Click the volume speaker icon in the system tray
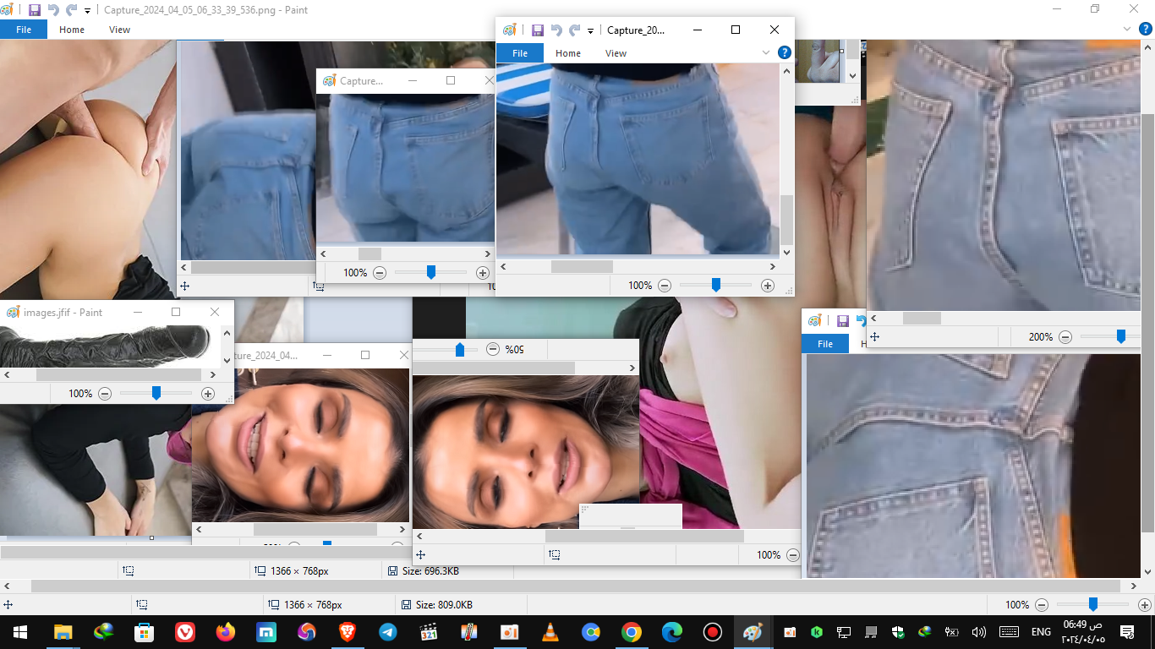This screenshot has height=649, width=1155. click(978, 632)
